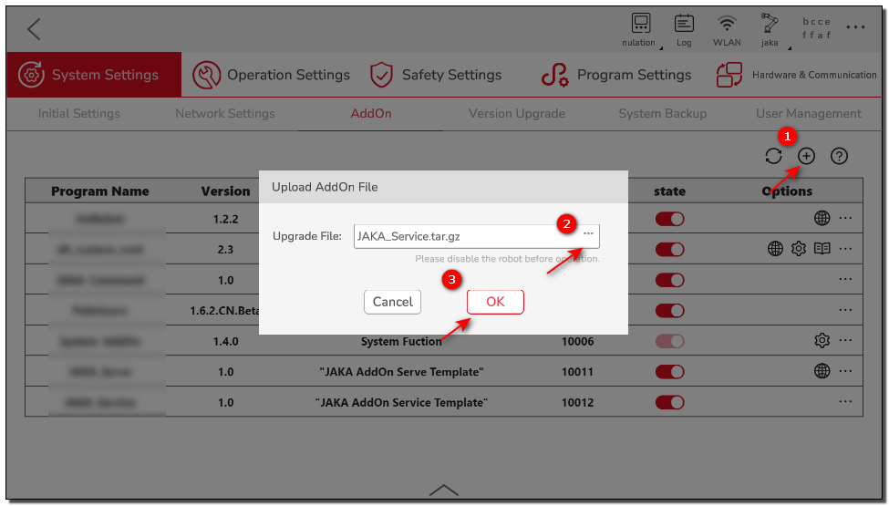Open the manual book icon in version 2.3 row

point(822,249)
